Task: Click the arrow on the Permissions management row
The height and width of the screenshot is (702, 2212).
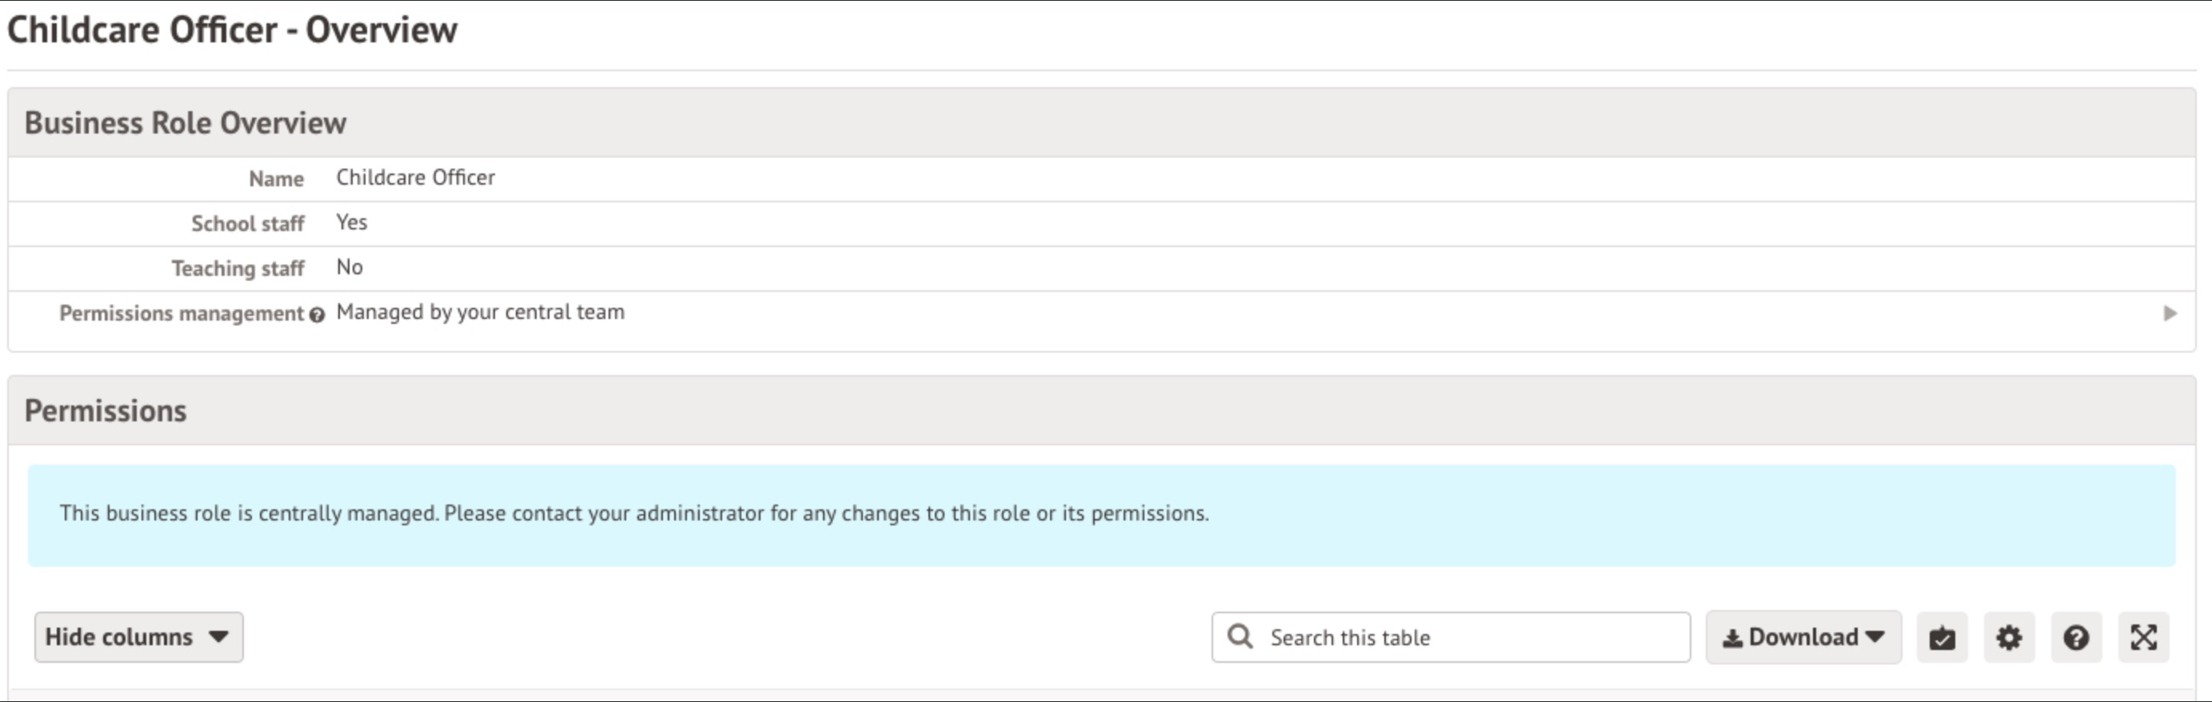Action: click(2169, 313)
